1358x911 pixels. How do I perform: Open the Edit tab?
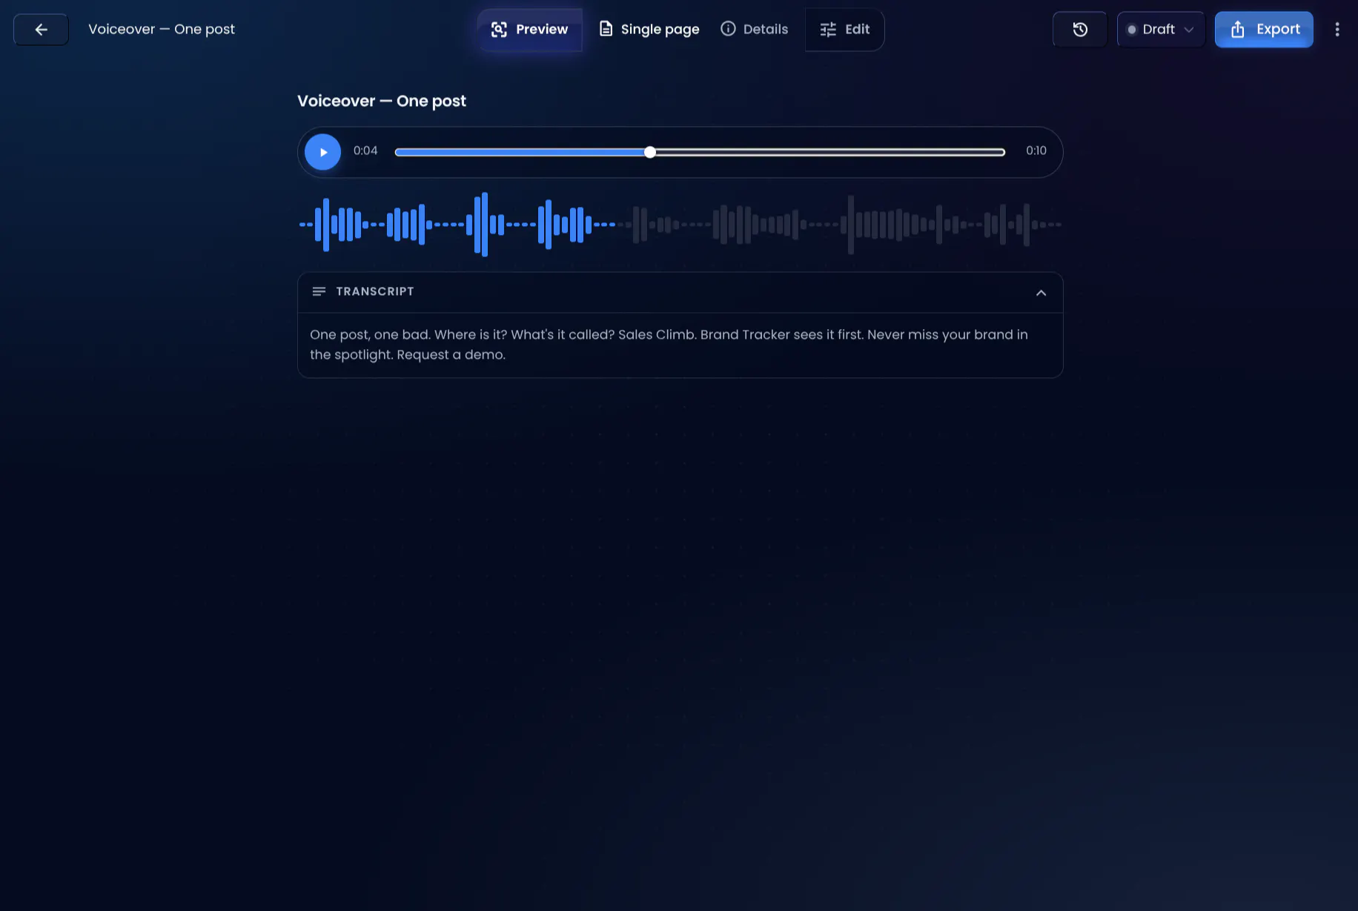(x=844, y=30)
